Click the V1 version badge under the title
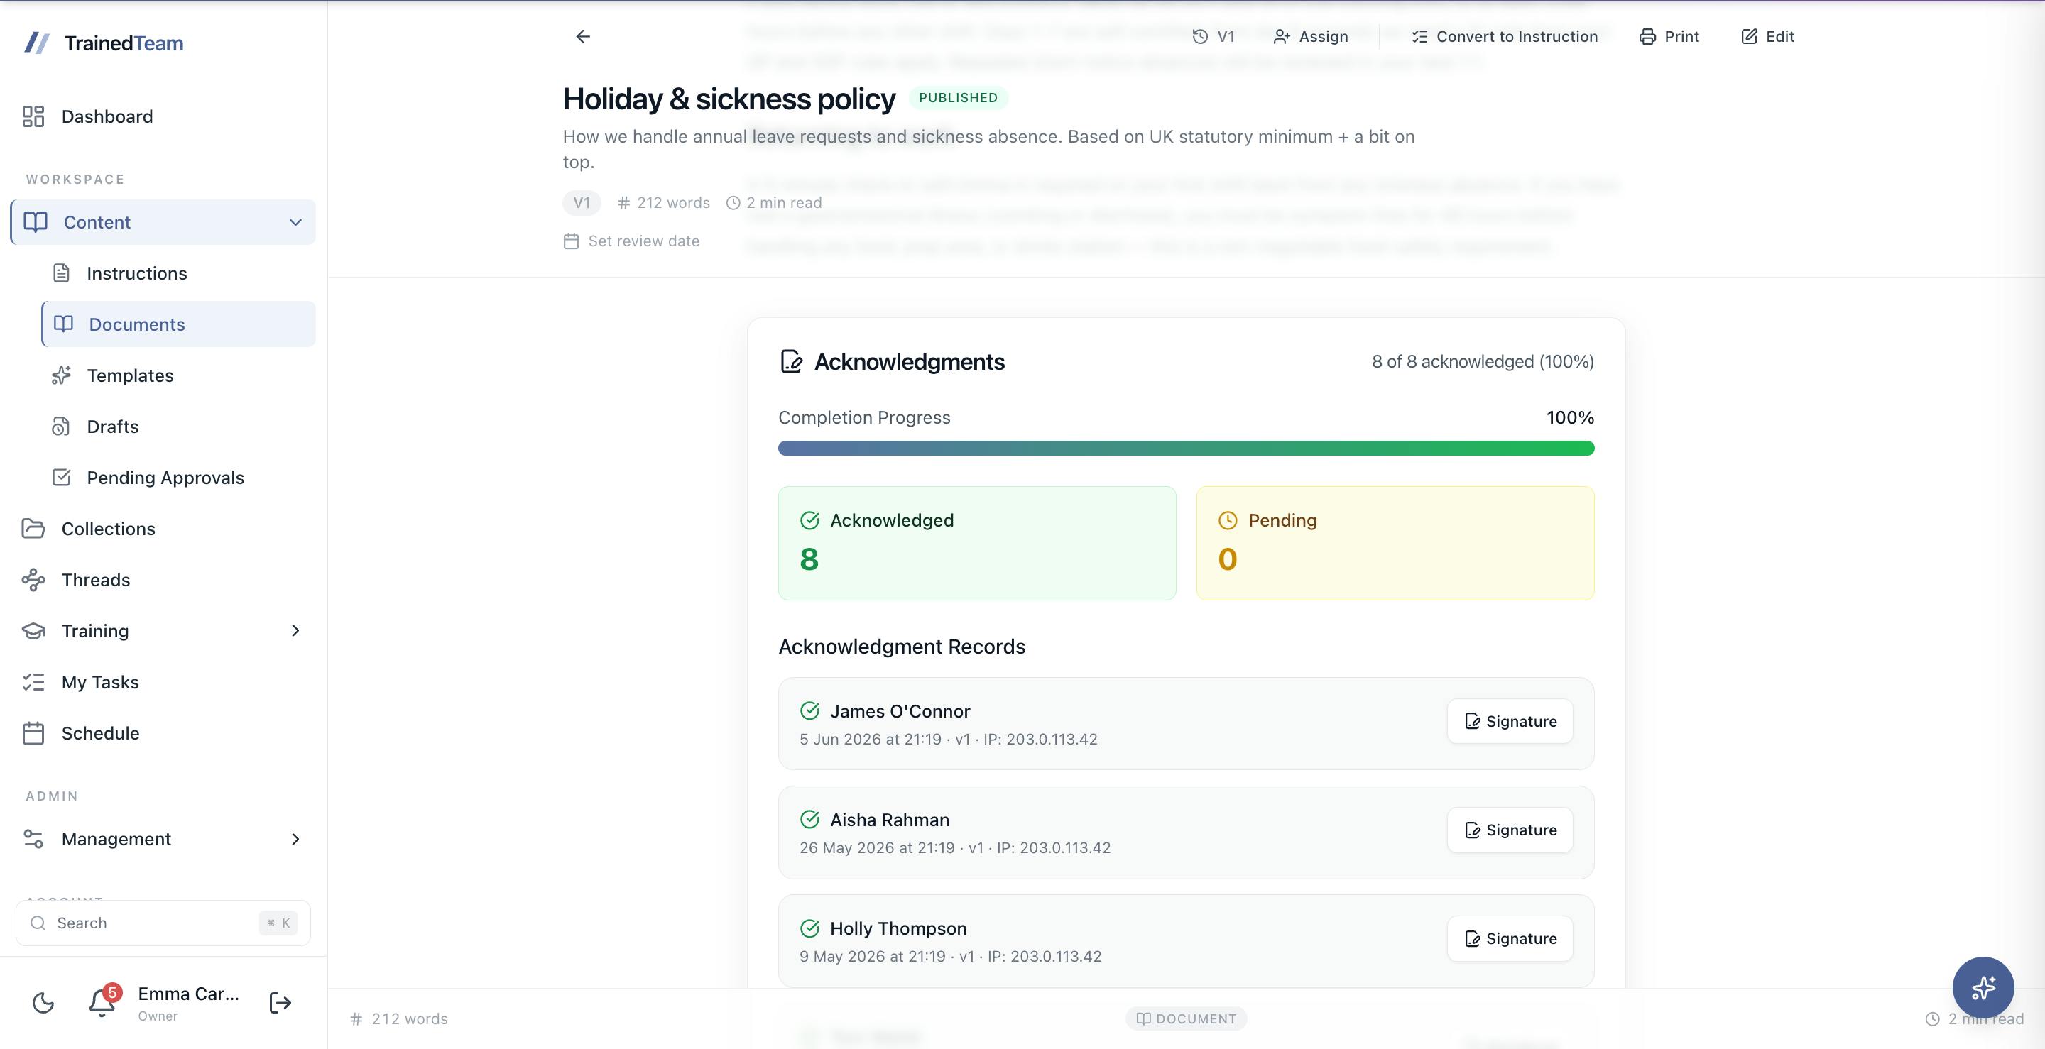The height and width of the screenshot is (1049, 2045). coord(582,202)
